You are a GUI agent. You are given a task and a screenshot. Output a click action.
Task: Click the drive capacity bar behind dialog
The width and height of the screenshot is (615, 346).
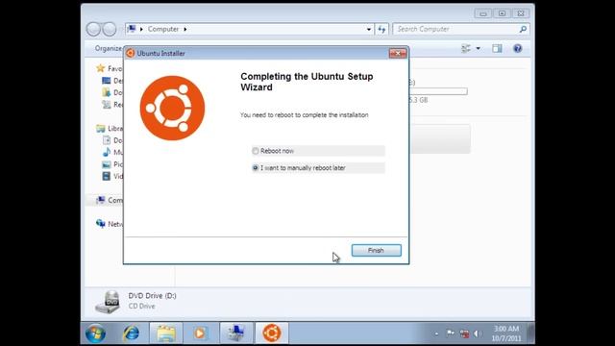point(438,91)
